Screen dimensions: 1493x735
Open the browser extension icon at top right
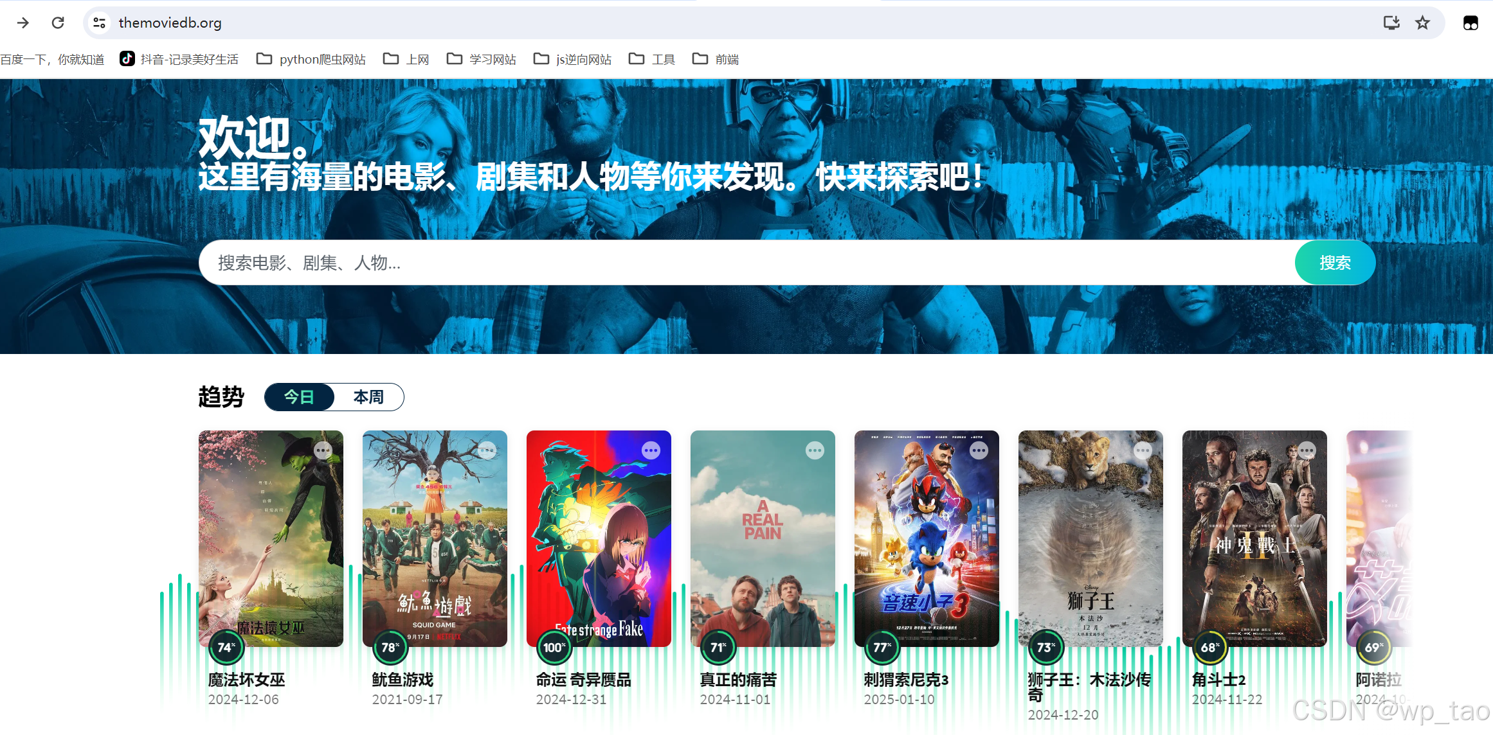pyautogui.click(x=1470, y=23)
